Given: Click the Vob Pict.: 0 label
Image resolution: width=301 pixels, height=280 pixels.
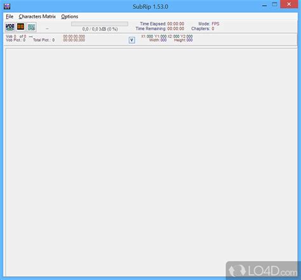Looking at the screenshot, I should 16,40.
